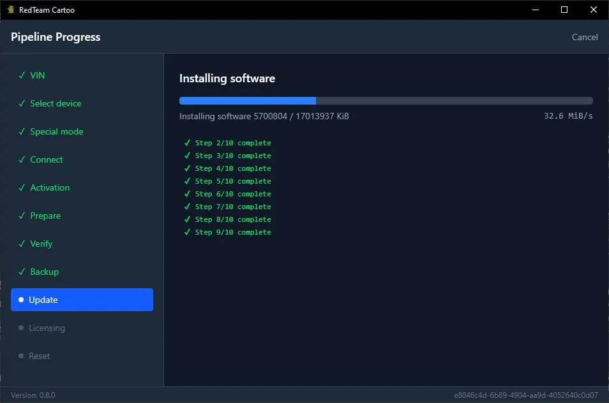Click the green check next to Step 7/10
Screen dimensions: 609x403
[187, 207]
